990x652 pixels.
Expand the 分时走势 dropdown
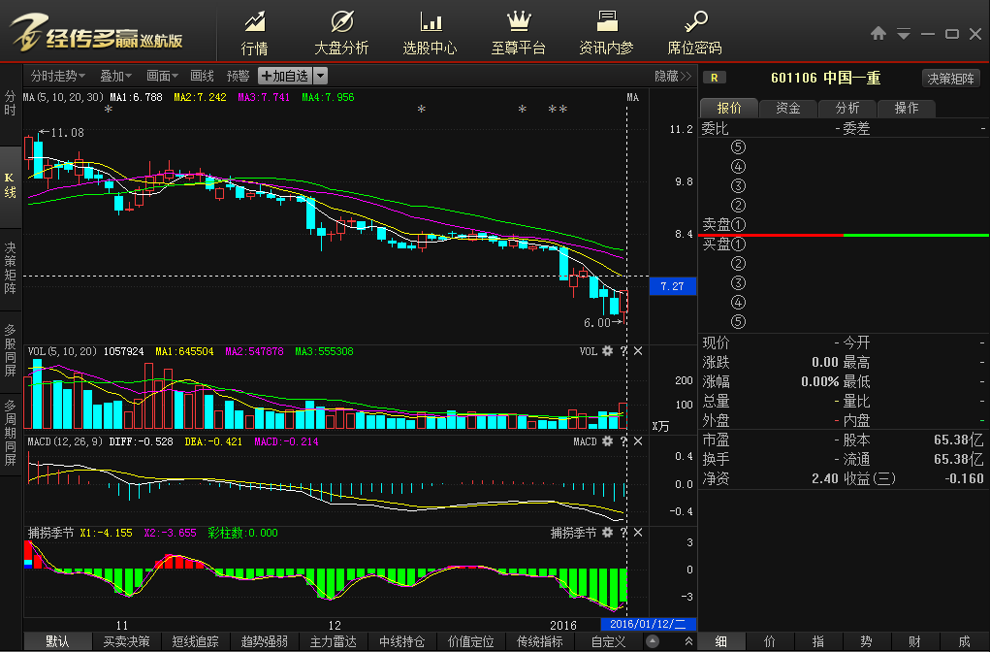(x=57, y=76)
